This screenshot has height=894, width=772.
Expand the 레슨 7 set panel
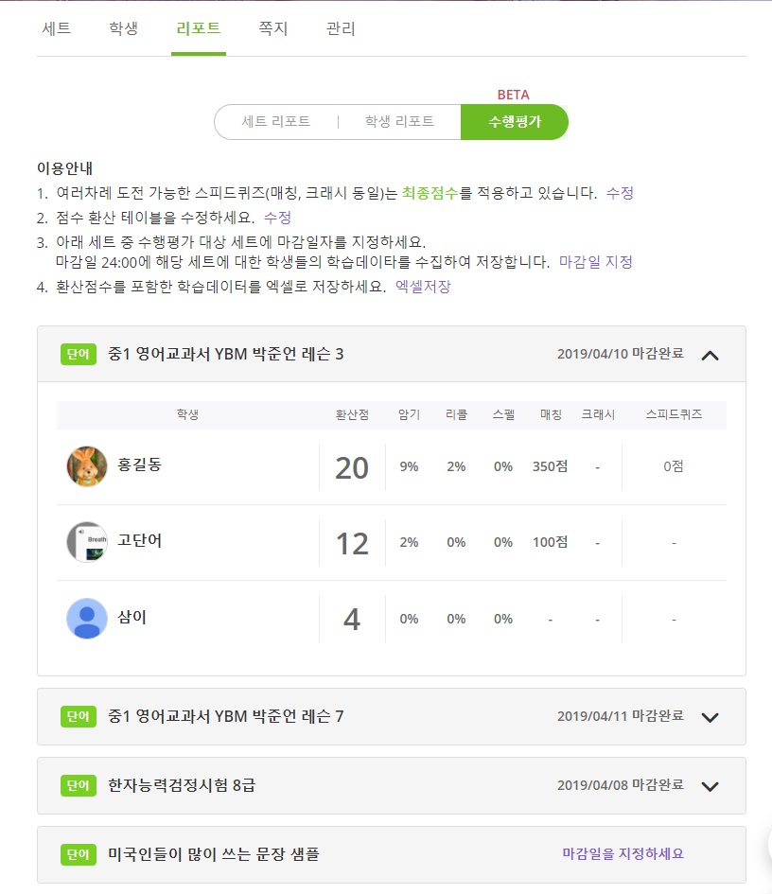710,717
